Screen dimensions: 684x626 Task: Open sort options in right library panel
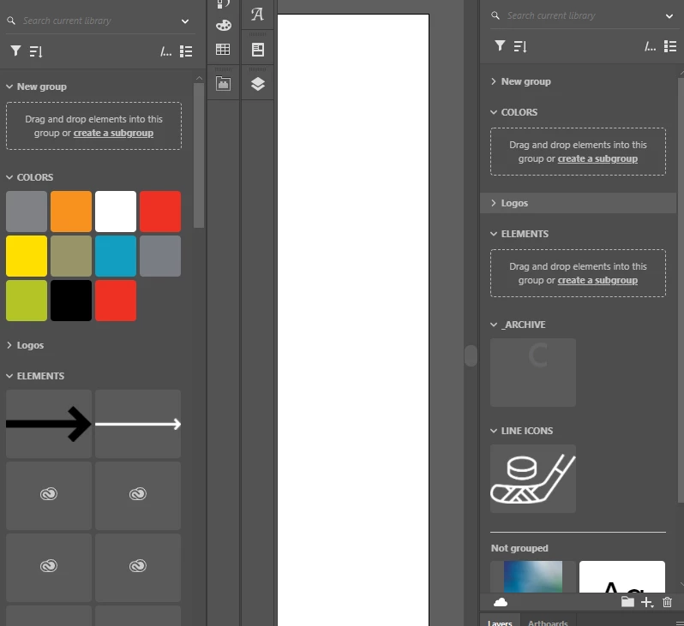pyautogui.click(x=520, y=46)
